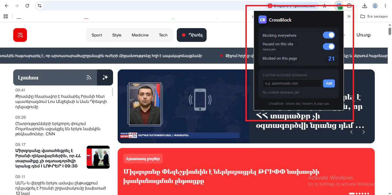392x195 pixels.
Task: Click the Add button for custom domains
Action: coord(329,83)
